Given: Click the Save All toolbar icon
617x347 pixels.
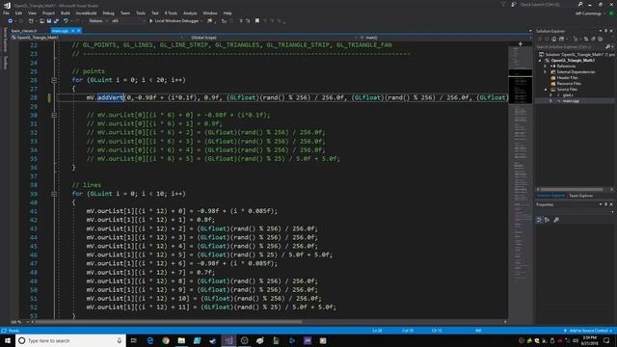Looking at the screenshot, I should click(56, 21).
